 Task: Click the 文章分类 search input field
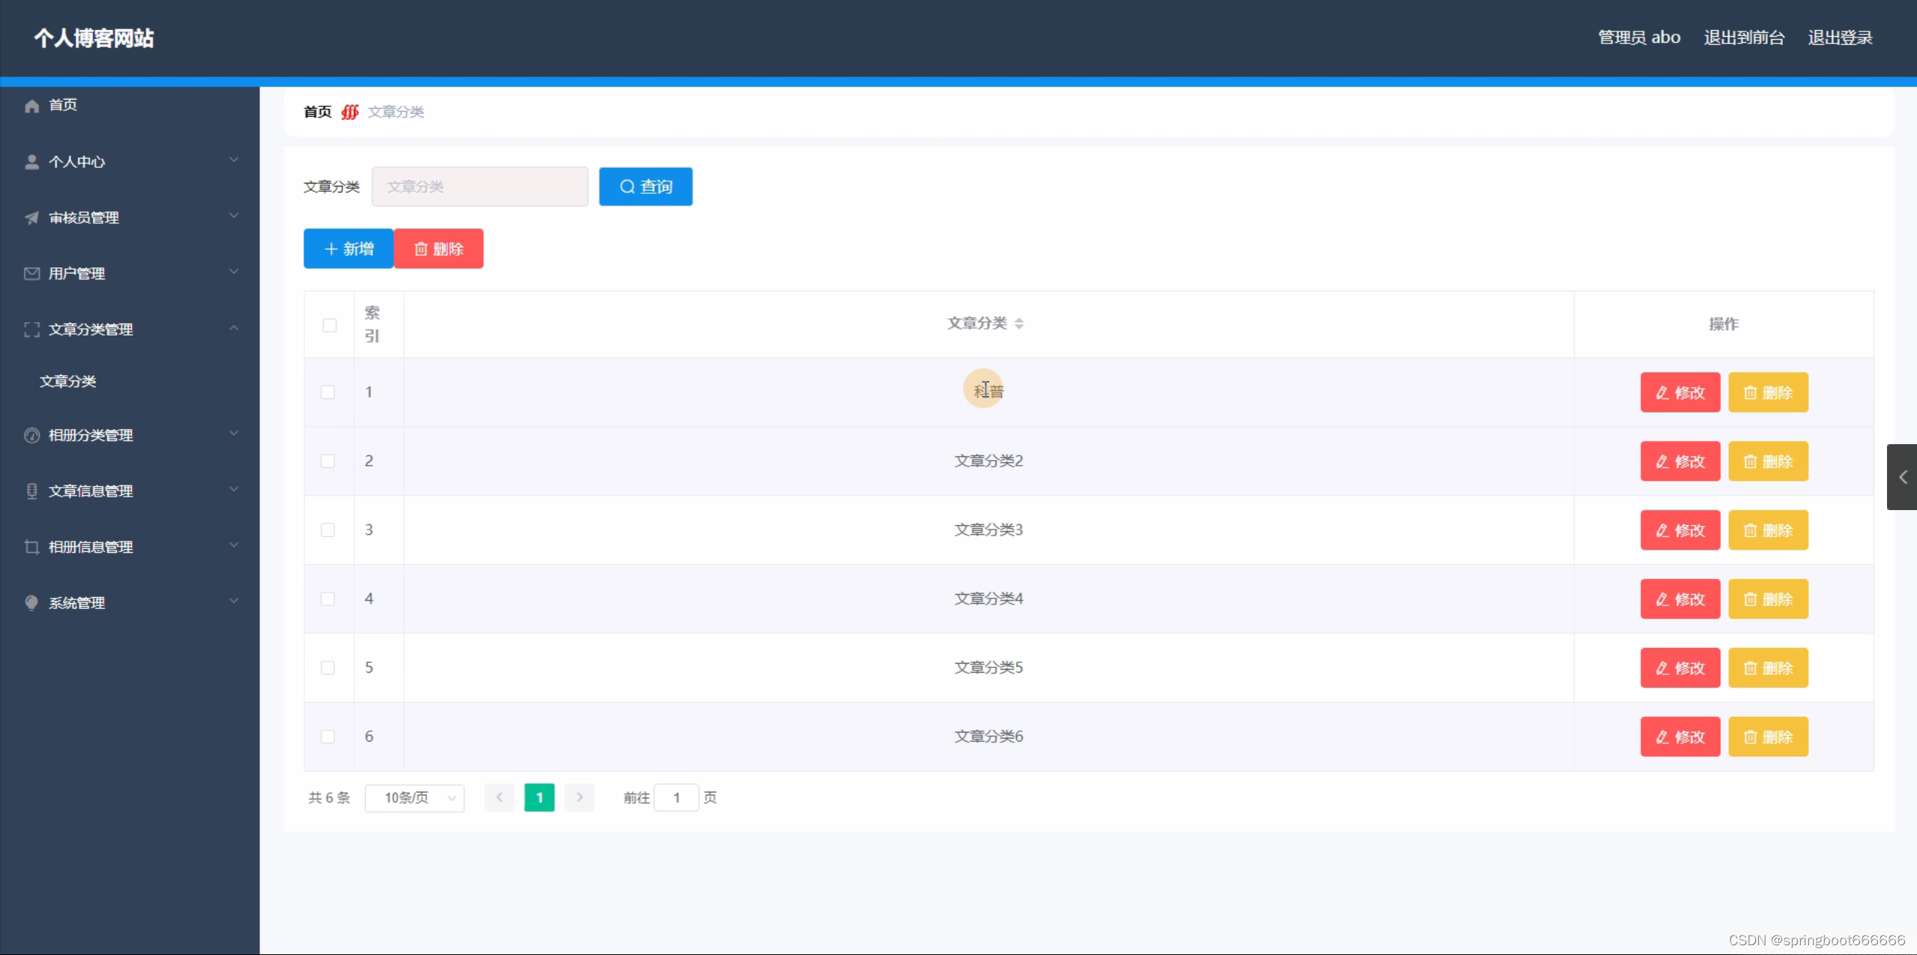(480, 187)
